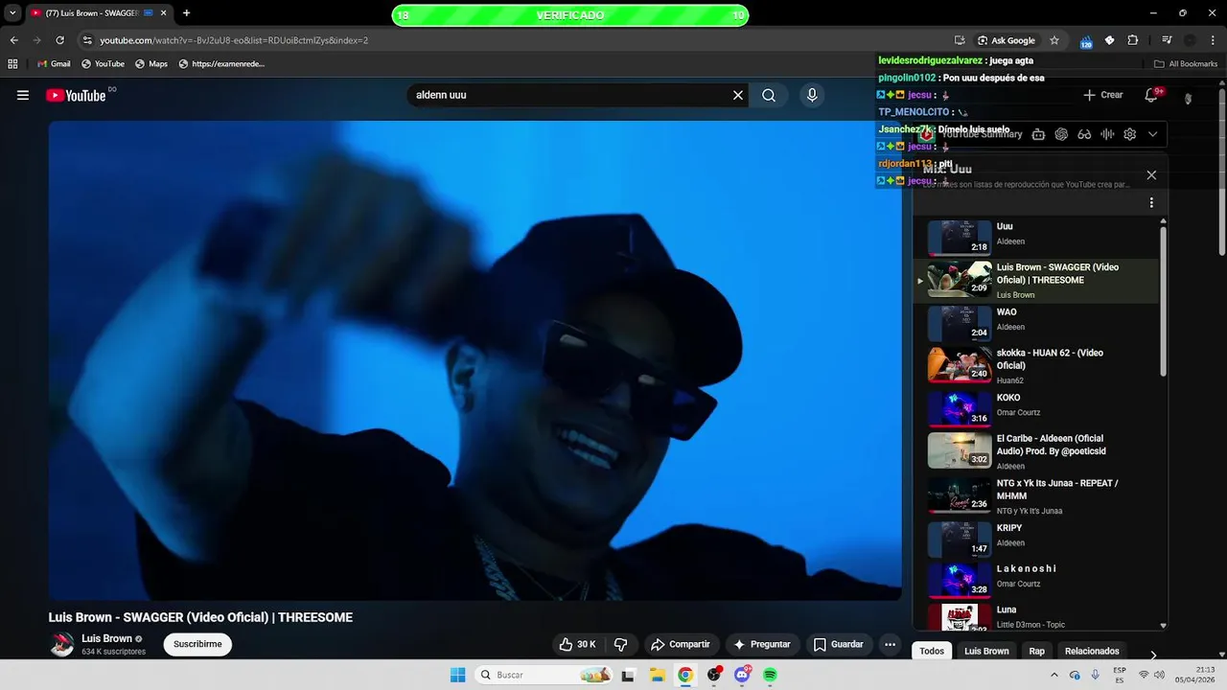Viewport: 1227px width, 690px height.
Task: Select the Relacionados filter chip
Action: tap(1092, 651)
